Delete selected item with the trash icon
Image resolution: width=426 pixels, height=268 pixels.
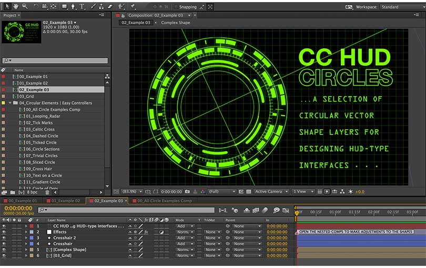pos(47,192)
